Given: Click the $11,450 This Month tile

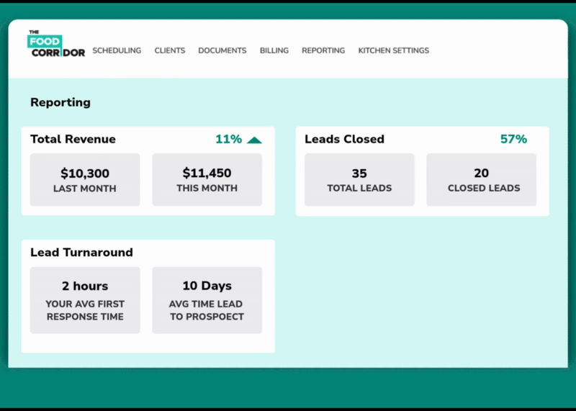Looking at the screenshot, I should click(207, 180).
